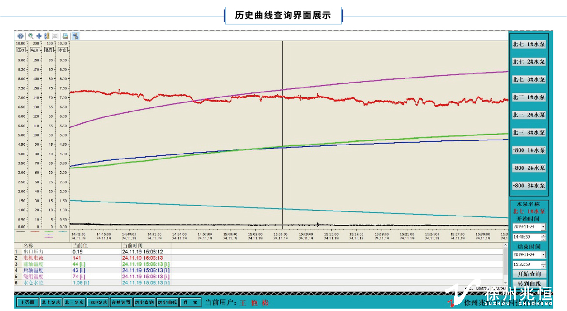The height and width of the screenshot is (311, 567).
Task: Go to 主界面 main screen tab
Action: tap(27, 302)
